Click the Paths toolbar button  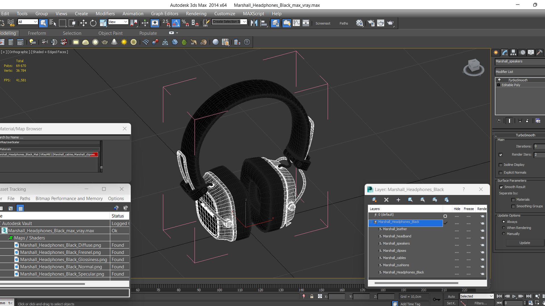click(344, 24)
